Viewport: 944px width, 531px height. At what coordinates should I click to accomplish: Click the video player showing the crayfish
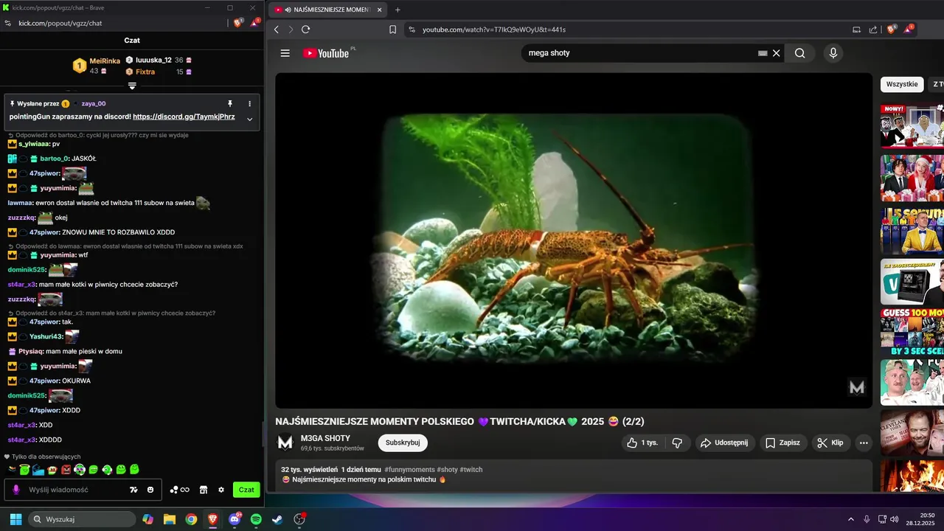[574, 240]
